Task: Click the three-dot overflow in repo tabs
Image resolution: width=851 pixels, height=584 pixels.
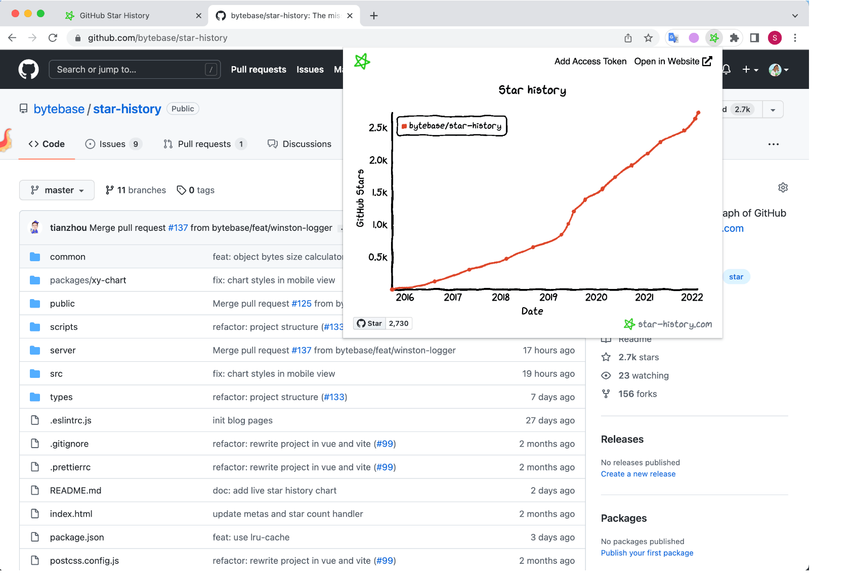Action: click(x=773, y=144)
